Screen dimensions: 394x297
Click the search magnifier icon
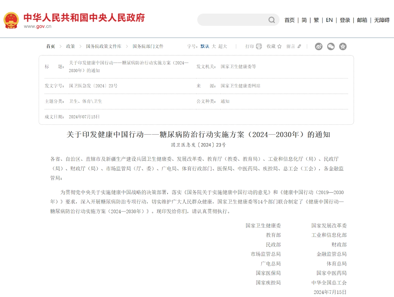[271, 20]
